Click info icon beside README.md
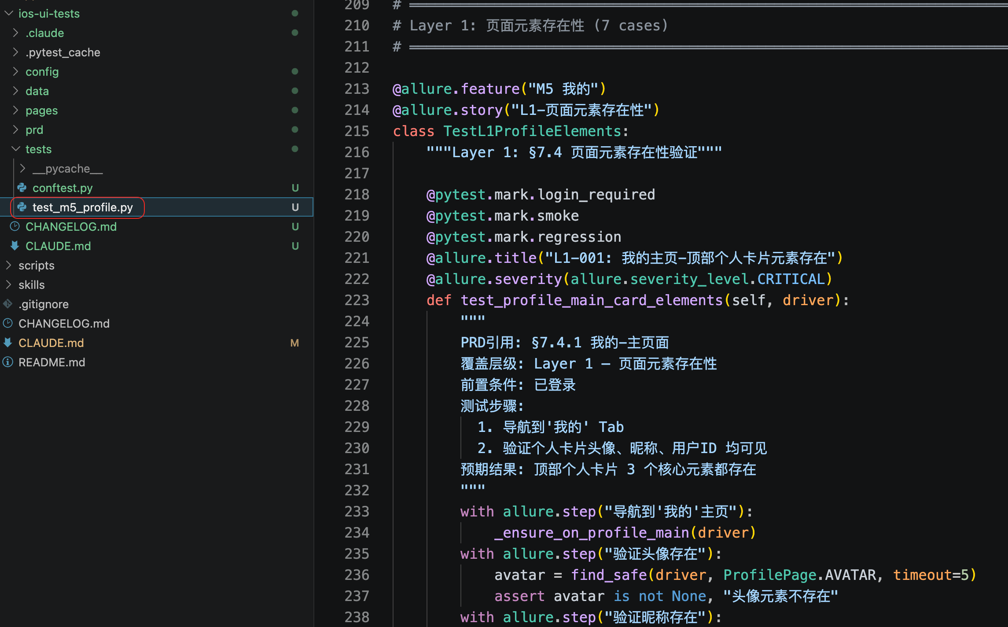 [8, 362]
